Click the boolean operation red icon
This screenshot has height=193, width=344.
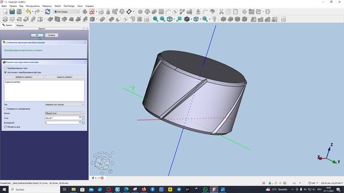(x=92, y=12)
